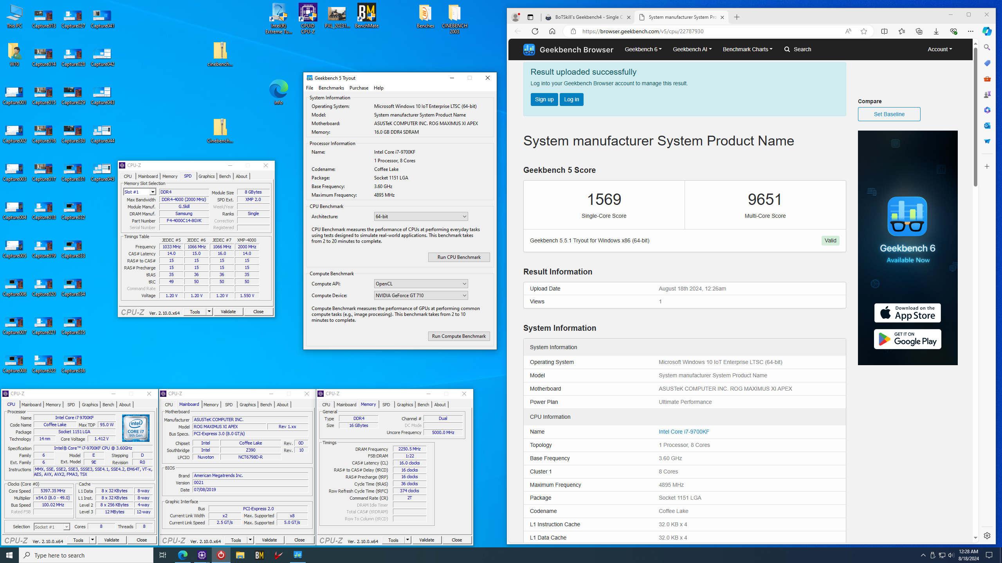Click the tab actions menu icon in Edge
The width and height of the screenshot is (1002, 563).
click(530, 17)
